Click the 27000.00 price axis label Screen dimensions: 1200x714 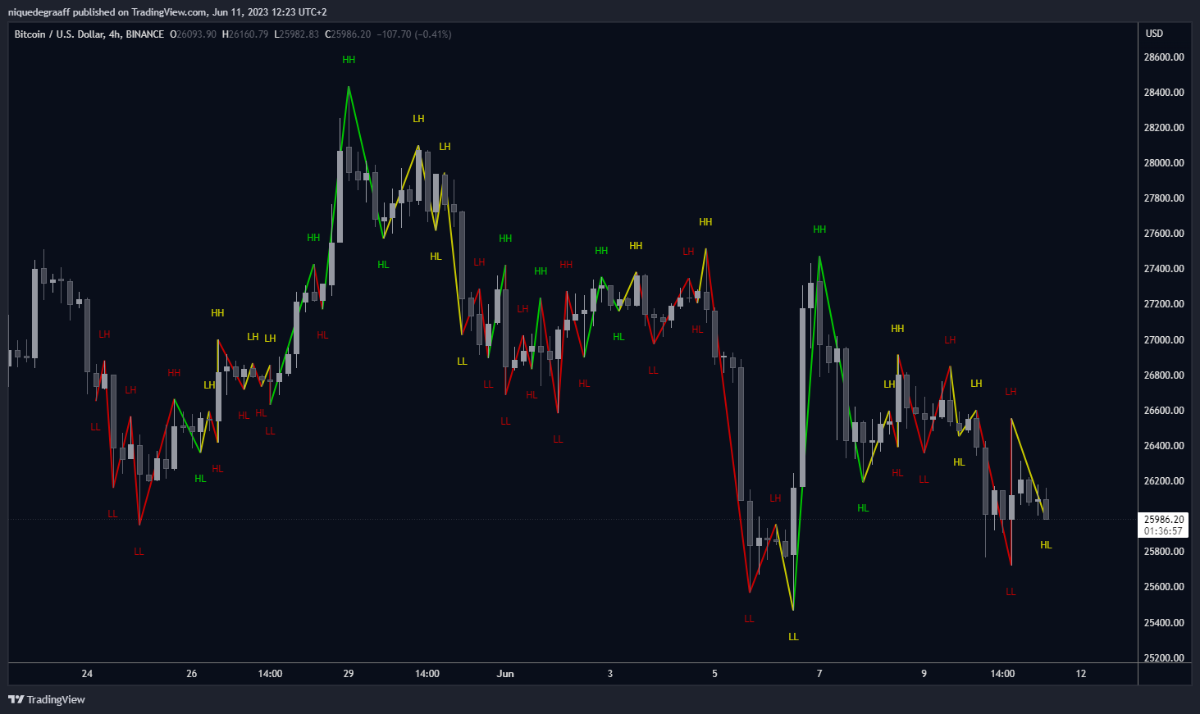[1164, 340]
